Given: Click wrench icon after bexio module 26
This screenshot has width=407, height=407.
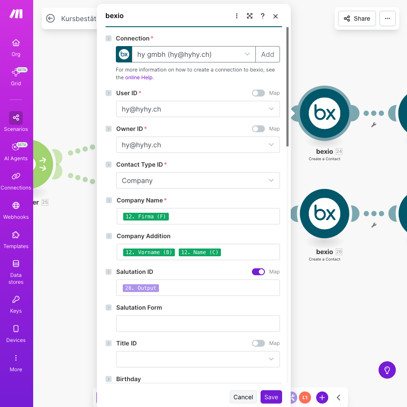Looking at the screenshot, I should coord(373,225).
